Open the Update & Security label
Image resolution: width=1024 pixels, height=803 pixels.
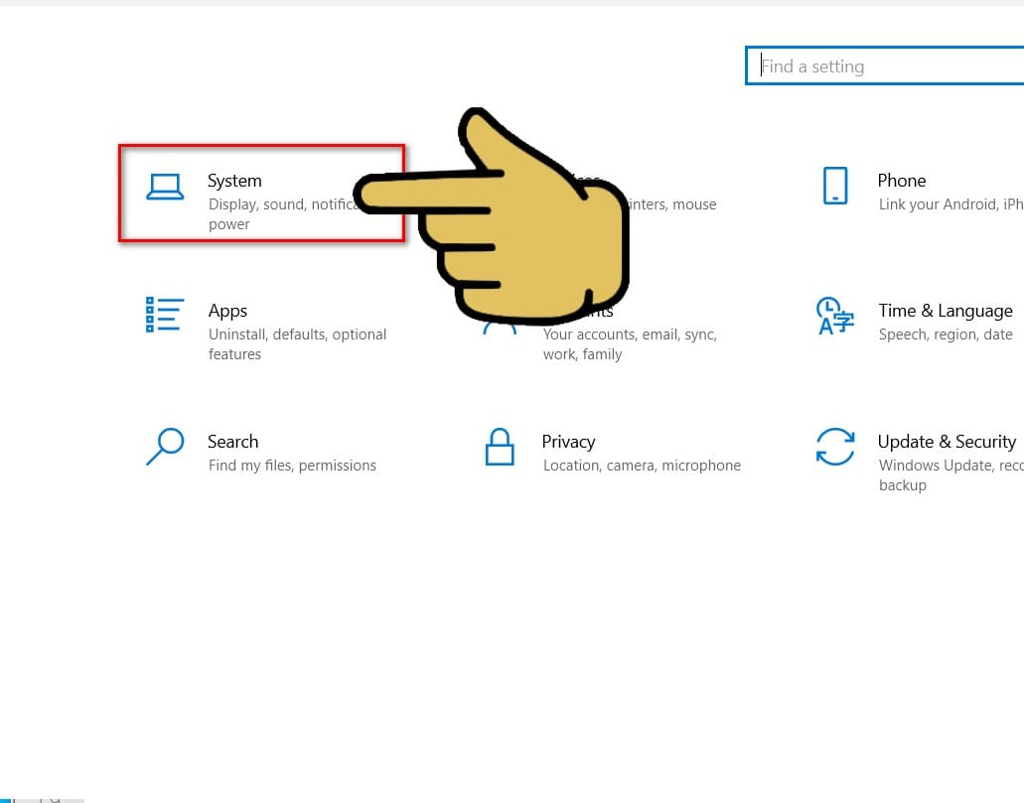click(x=947, y=442)
